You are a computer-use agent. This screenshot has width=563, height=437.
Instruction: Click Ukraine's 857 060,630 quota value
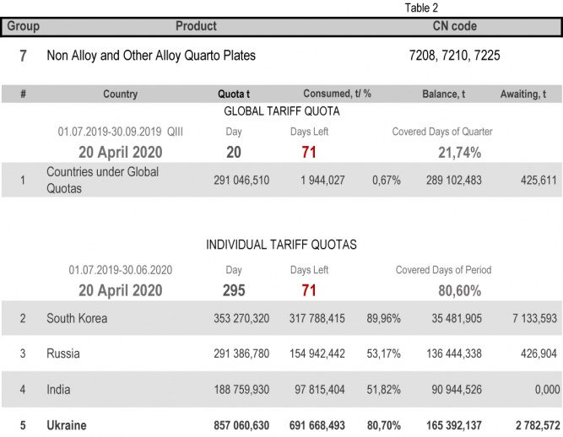click(x=244, y=425)
